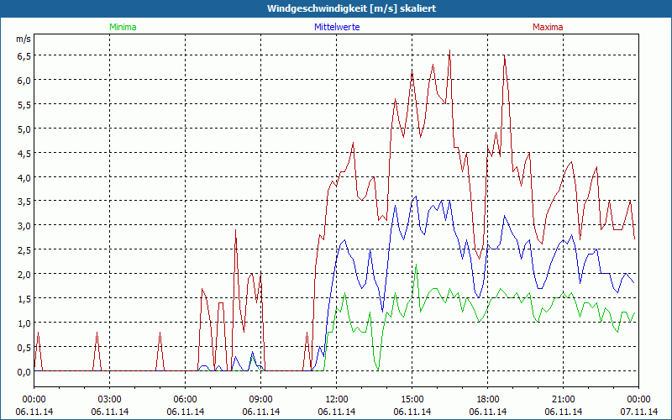Image resolution: width=672 pixels, height=420 pixels.
Task: Click the 5,5 y-axis value
Action: [24, 104]
